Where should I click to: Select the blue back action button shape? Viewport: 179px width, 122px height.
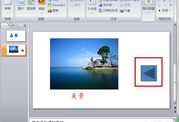[x=149, y=73]
